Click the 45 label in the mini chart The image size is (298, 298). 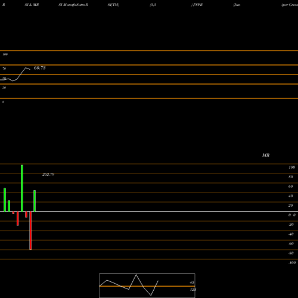(x=192, y=283)
